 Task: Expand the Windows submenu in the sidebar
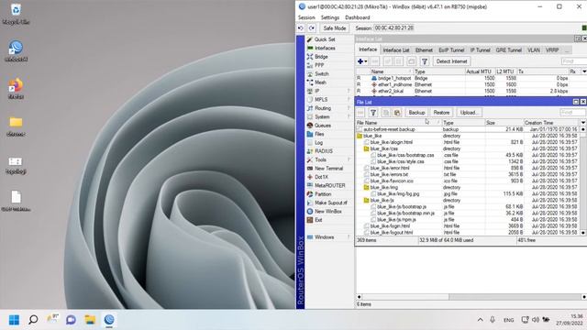pyautogui.click(x=328, y=237)
